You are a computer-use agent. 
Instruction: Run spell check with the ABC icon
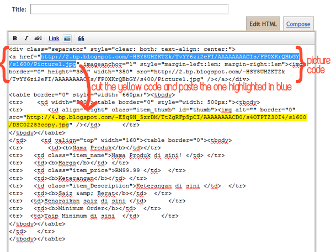tap(38, 39)
